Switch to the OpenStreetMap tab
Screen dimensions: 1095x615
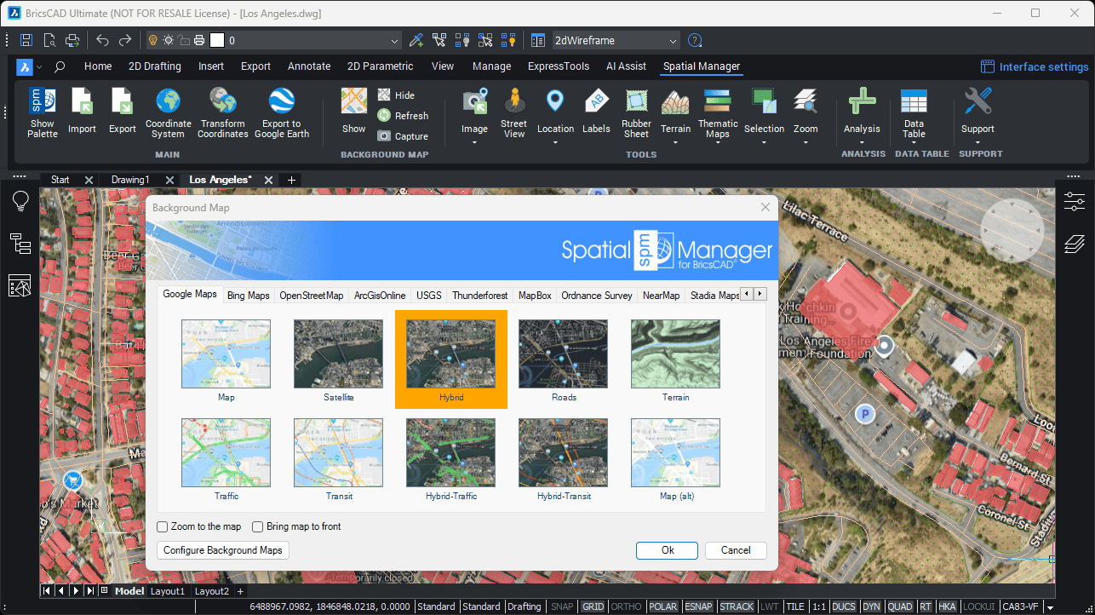(x=312, y=296)
